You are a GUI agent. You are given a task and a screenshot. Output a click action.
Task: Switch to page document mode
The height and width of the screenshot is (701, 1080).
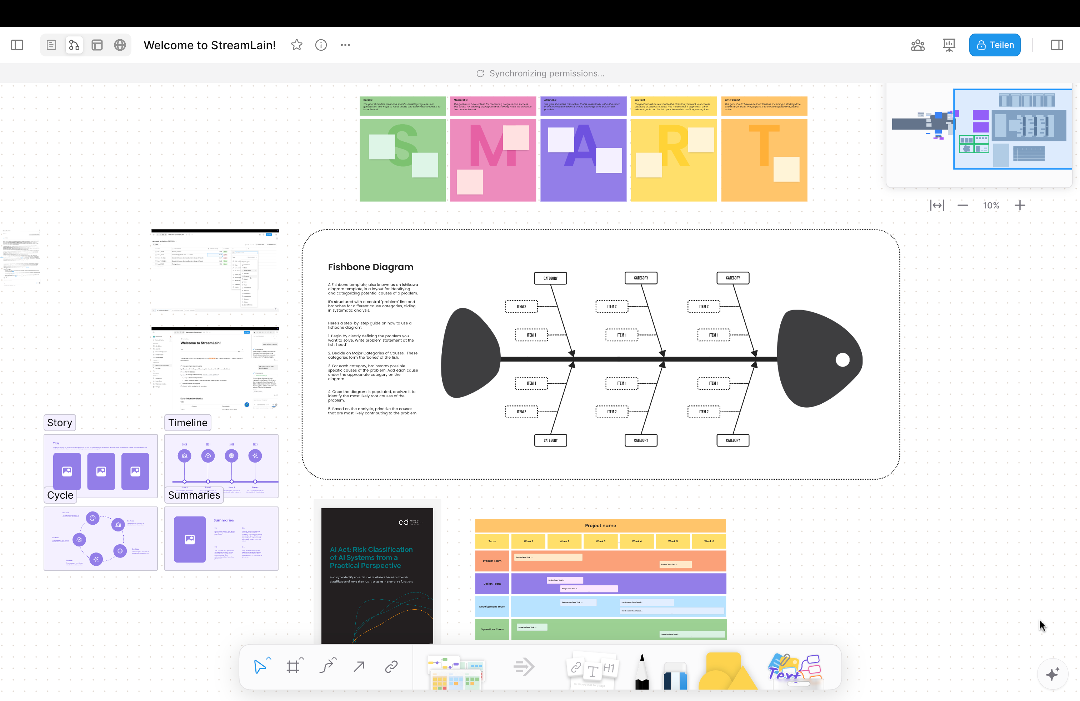point(51,45)
